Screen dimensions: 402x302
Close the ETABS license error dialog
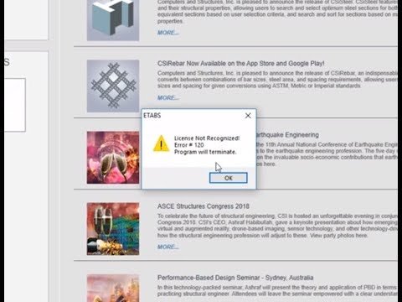248,116
